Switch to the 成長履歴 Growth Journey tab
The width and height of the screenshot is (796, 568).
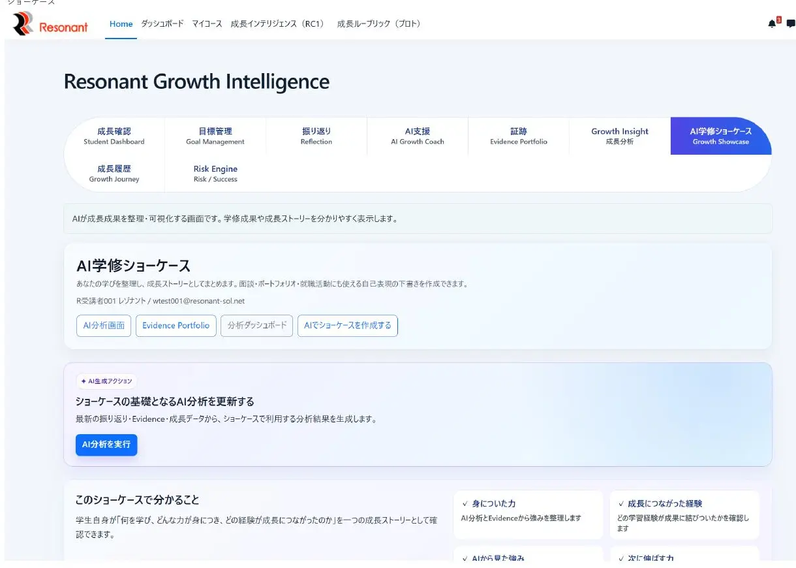click(114, 174)
